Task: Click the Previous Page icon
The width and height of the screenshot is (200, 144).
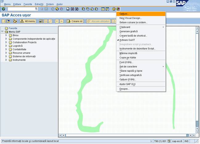Action: tap(88, 9)
